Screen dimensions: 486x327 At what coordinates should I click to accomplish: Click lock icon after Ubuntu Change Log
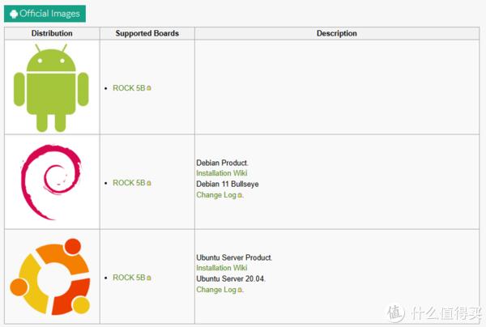[x=240, y=290]
